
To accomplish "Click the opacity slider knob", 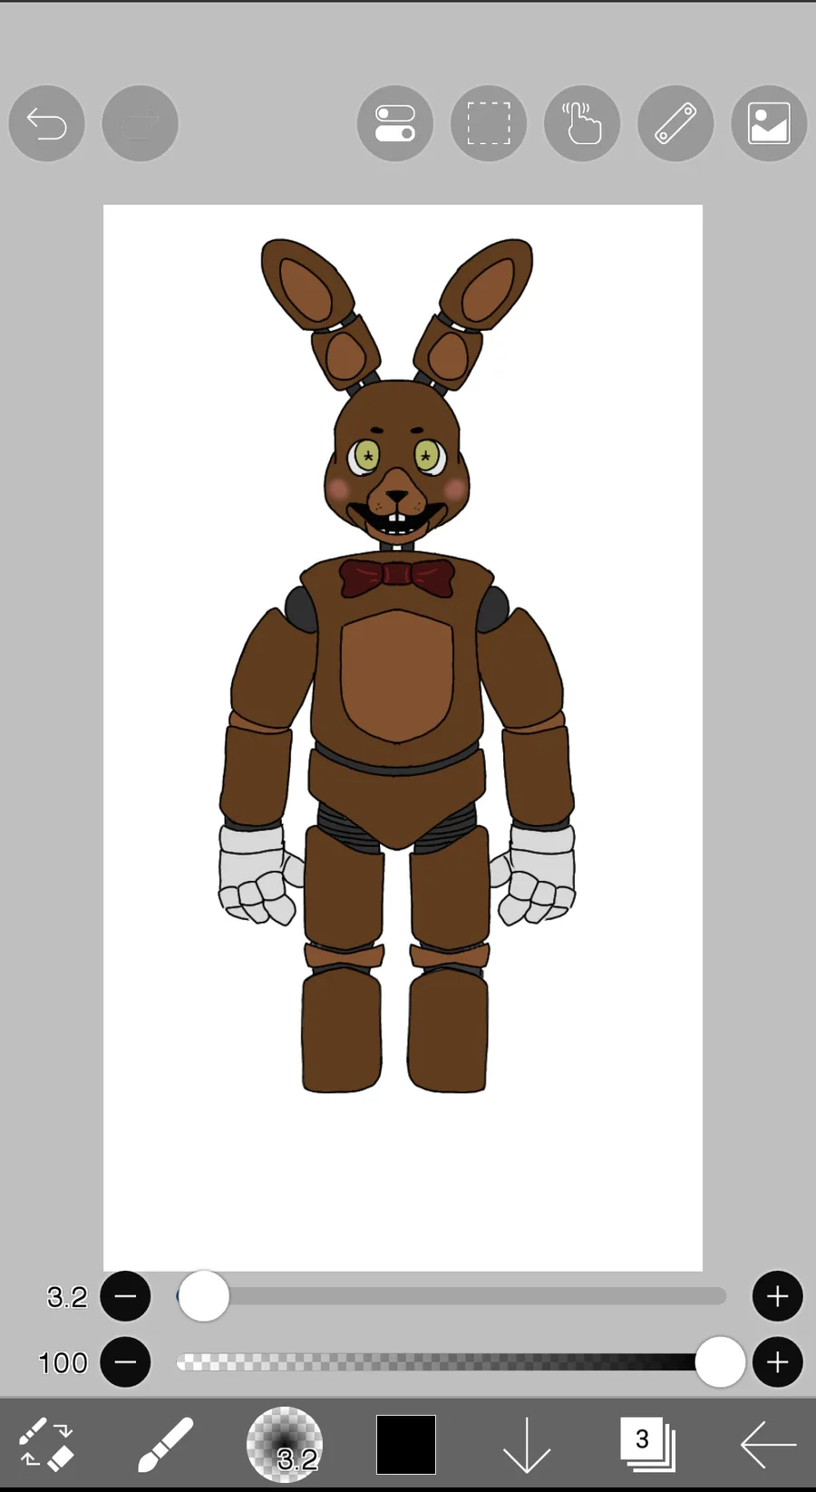I will click(720, 1362).
